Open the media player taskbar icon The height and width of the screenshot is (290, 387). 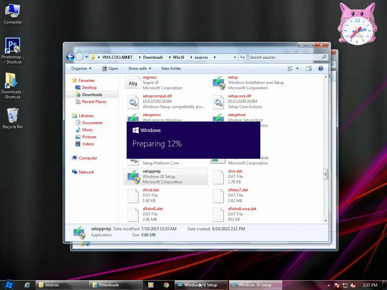(150, 285)
